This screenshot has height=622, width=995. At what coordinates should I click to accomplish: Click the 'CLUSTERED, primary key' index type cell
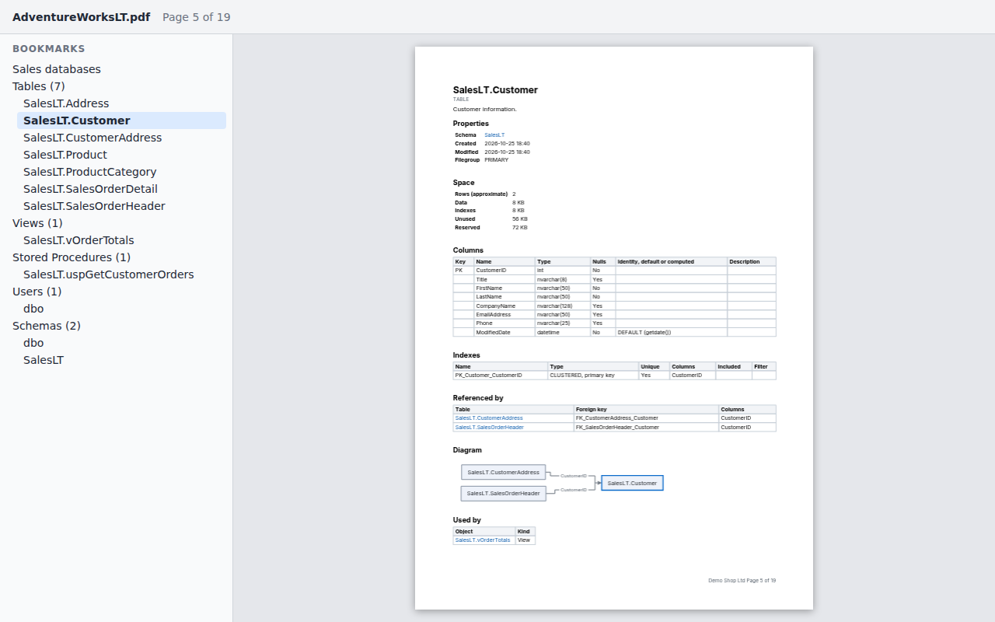(593, 375)
